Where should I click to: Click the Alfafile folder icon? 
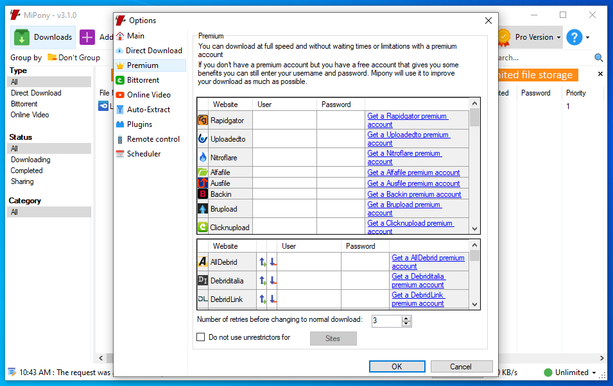[x=203, y=172]
